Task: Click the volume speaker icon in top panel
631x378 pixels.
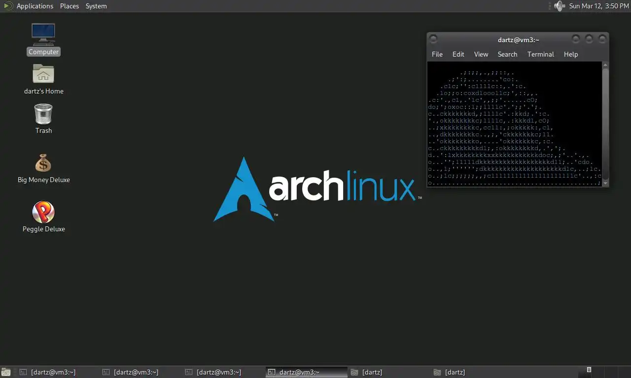Action: (x=559, y=6)
